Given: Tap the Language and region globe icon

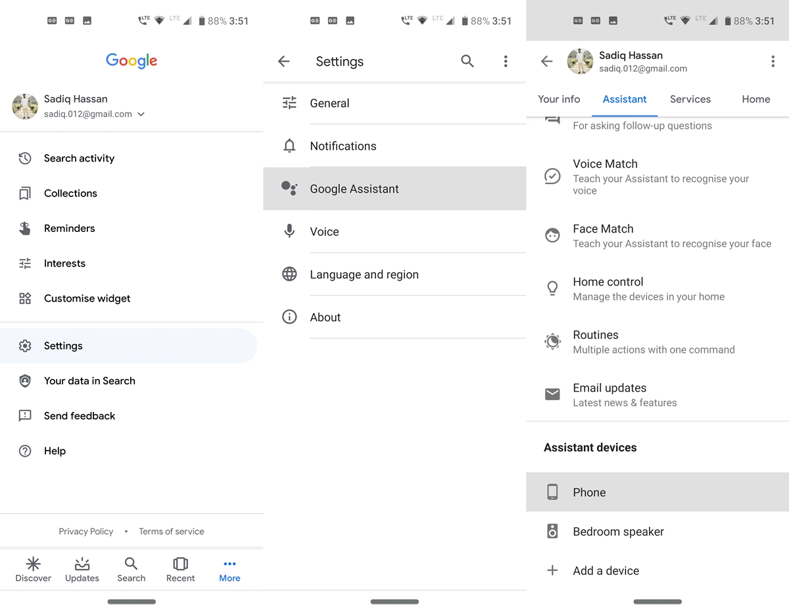Looking at the screenshot, I should click(x=289, y=274).
